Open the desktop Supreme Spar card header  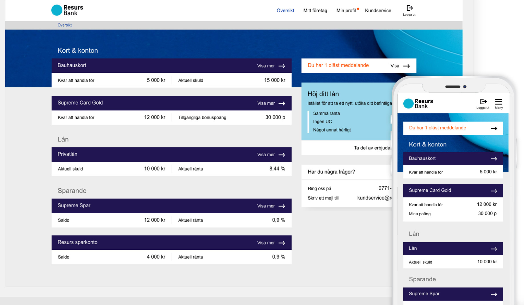pos(172,206)
